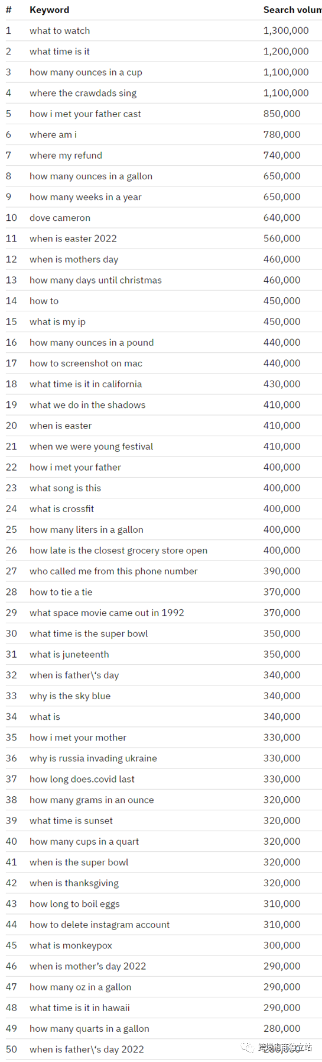Select 'when we were young festival'

(91, 446)
